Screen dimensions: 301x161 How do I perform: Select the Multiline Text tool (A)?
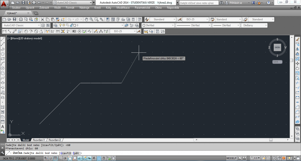tap(3, 127)
